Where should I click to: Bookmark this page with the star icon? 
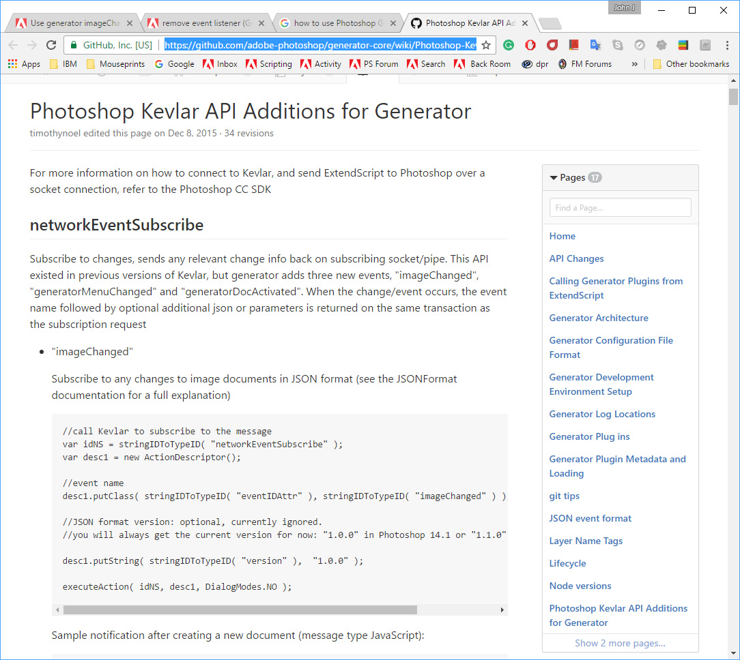(x=487, y=45)
